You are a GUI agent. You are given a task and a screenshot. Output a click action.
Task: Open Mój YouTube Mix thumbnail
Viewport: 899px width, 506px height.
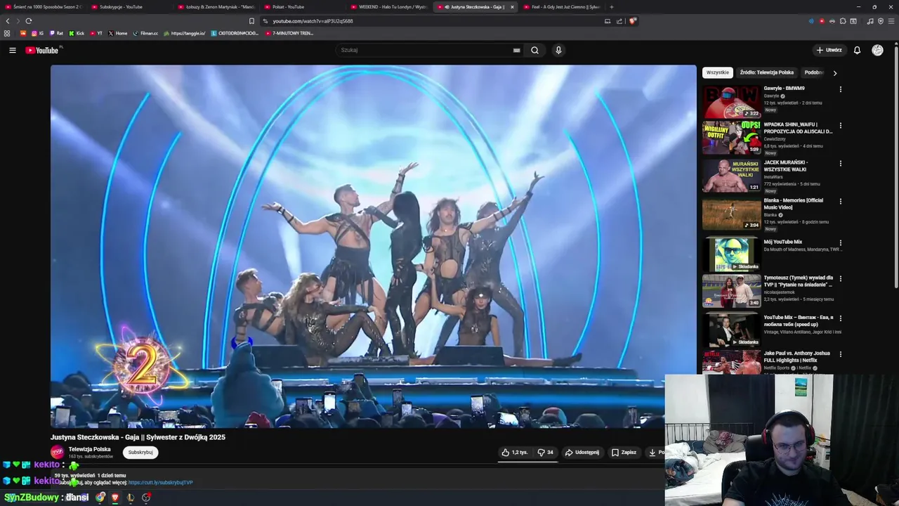click(731, 255)
